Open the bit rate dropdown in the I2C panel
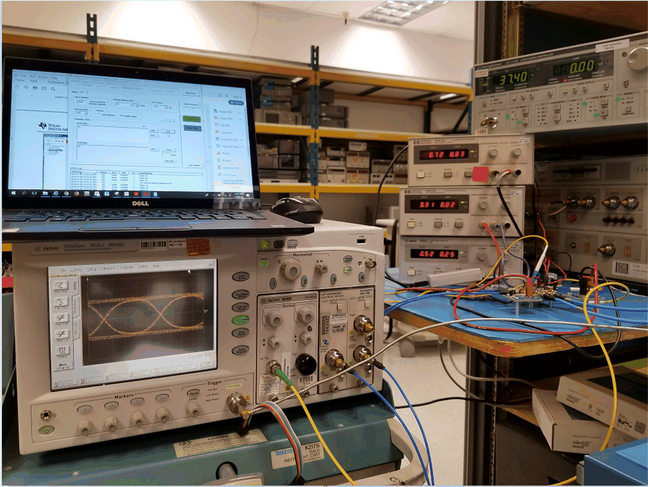This screenshot has width=648, height=487. coord(86,113)
